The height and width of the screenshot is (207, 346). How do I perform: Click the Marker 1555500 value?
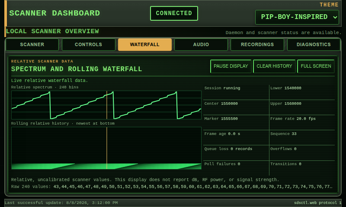(221, 119)
